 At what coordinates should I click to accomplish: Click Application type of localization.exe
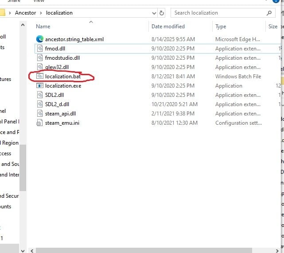pyautogui.click(x=229, y=85)
